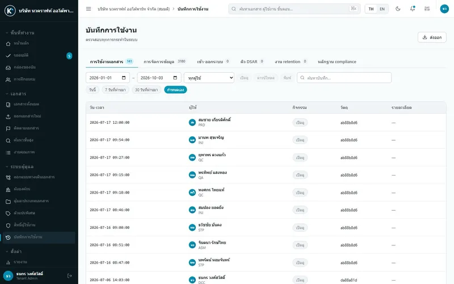Image resolution: width=454 pixels, height=284 pixels.
Task: Click the start date field 2026-01-01
Action: pyautogui.click(x=108, y=78)
